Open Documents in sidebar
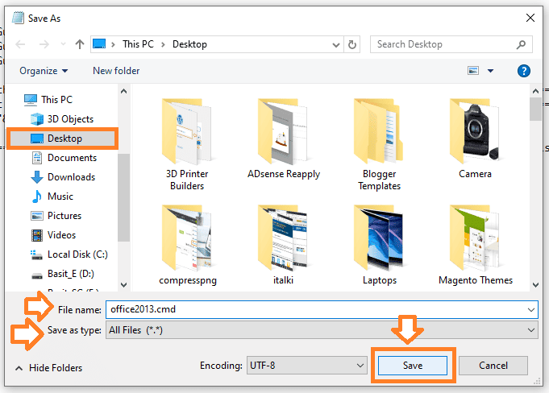The width and height of the screenshot is (549, 393). coord(72,158)
